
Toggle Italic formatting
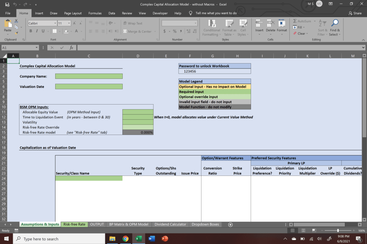(37, 31)
